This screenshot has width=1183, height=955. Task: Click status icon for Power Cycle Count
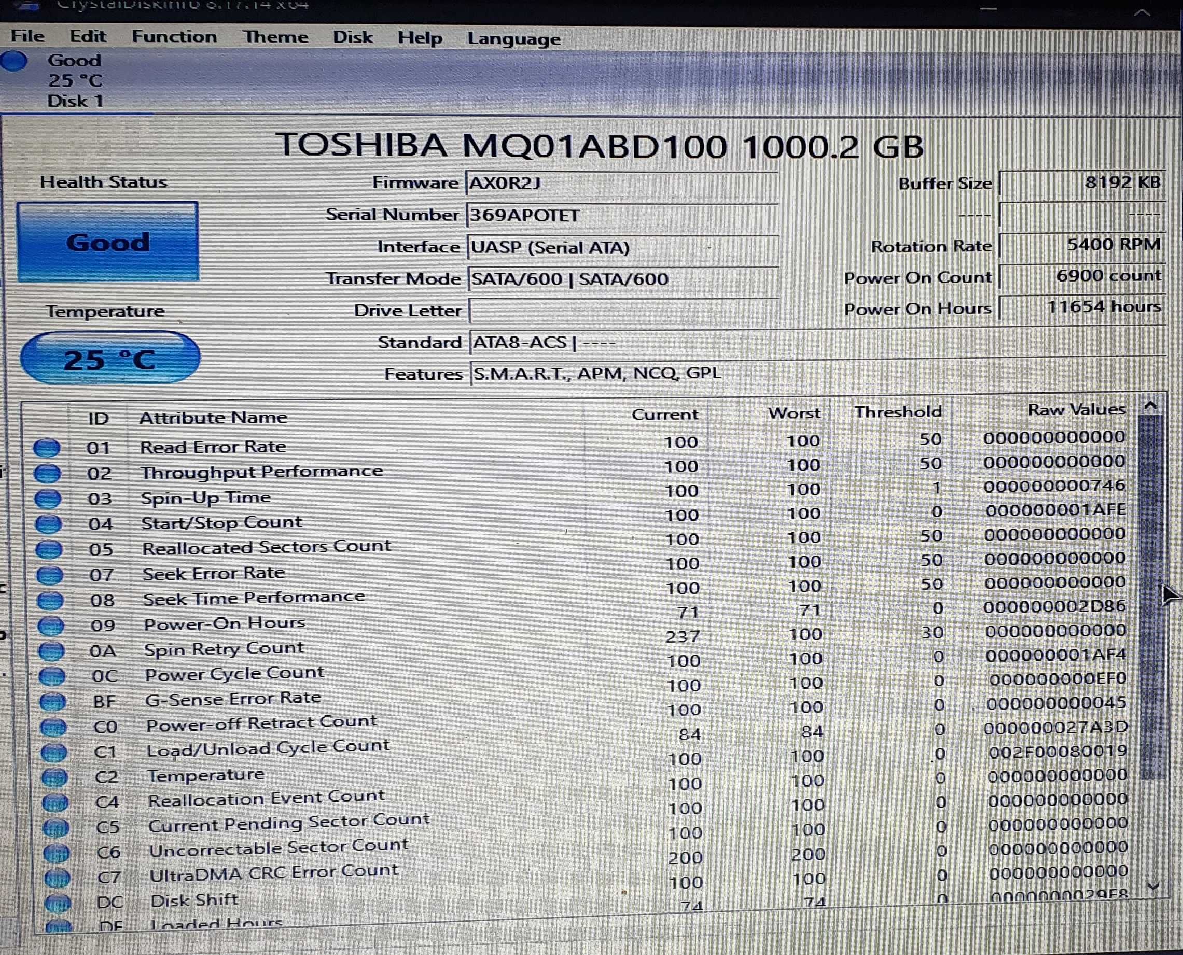pyautogui.click(x=52, y=677)
